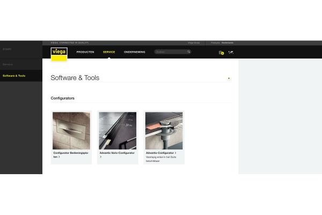Click the 'VIEGA. CONNECTED IN QUALITY.' tagline
Viewport: 322px width, 215px height.
pyautogui.click(x=70, y=43)
